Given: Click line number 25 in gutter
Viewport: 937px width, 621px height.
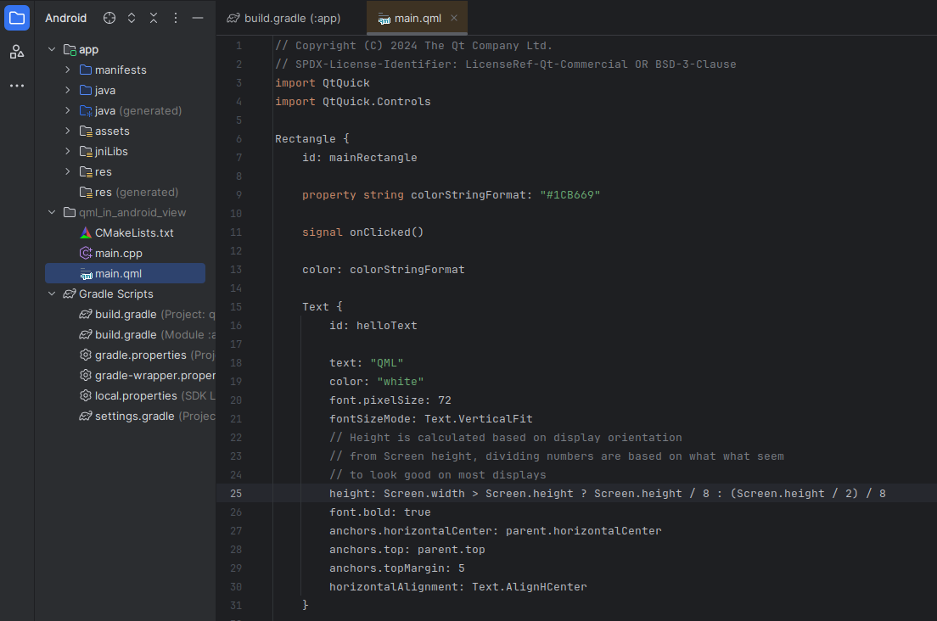Looking at the screenshot, I should [235, 494].
